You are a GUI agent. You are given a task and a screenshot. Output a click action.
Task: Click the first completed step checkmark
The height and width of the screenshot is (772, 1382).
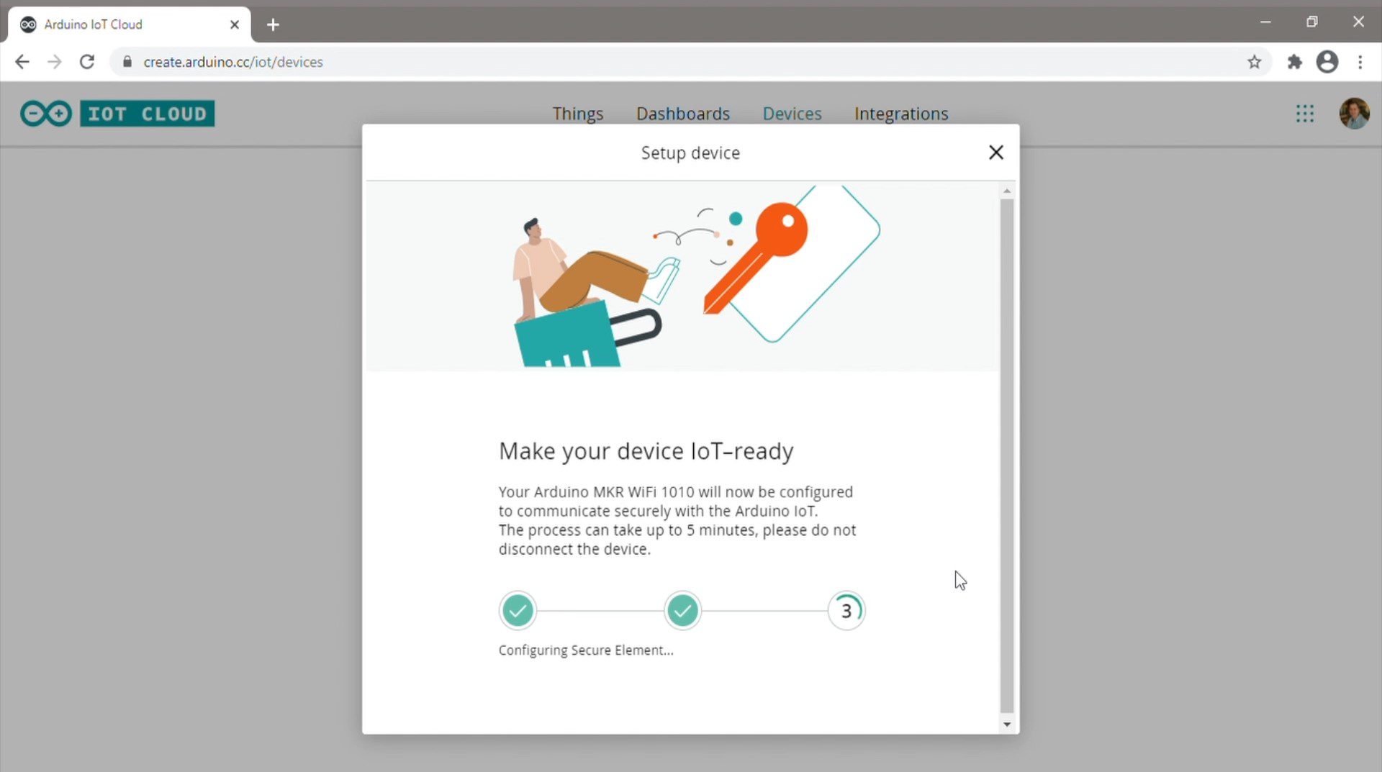tap(518, 611)
